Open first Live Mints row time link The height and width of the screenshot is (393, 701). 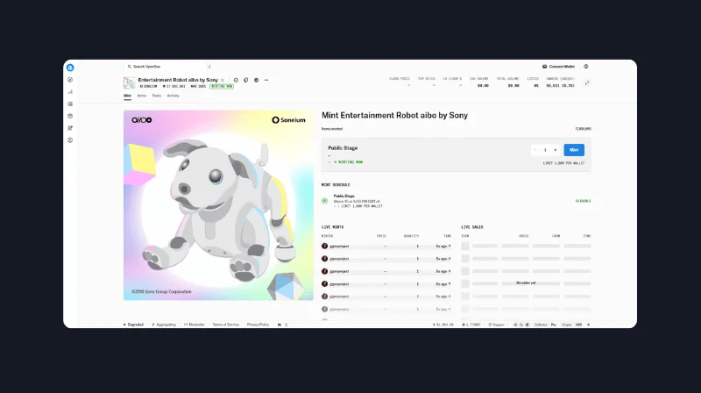[x=443, y=247]
